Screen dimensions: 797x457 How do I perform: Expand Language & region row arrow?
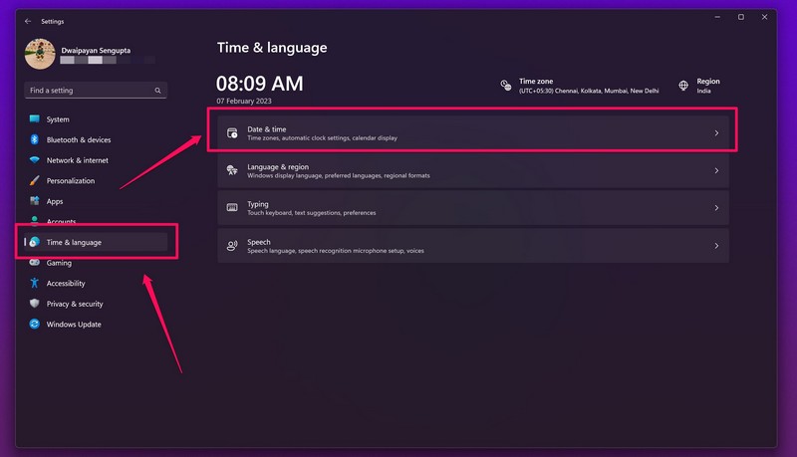click(716, 171)
